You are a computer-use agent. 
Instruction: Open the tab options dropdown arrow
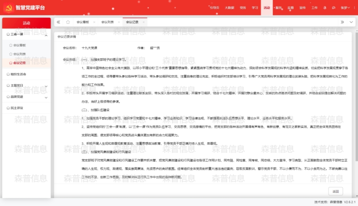pyautogui.click(x=351, y=22)
